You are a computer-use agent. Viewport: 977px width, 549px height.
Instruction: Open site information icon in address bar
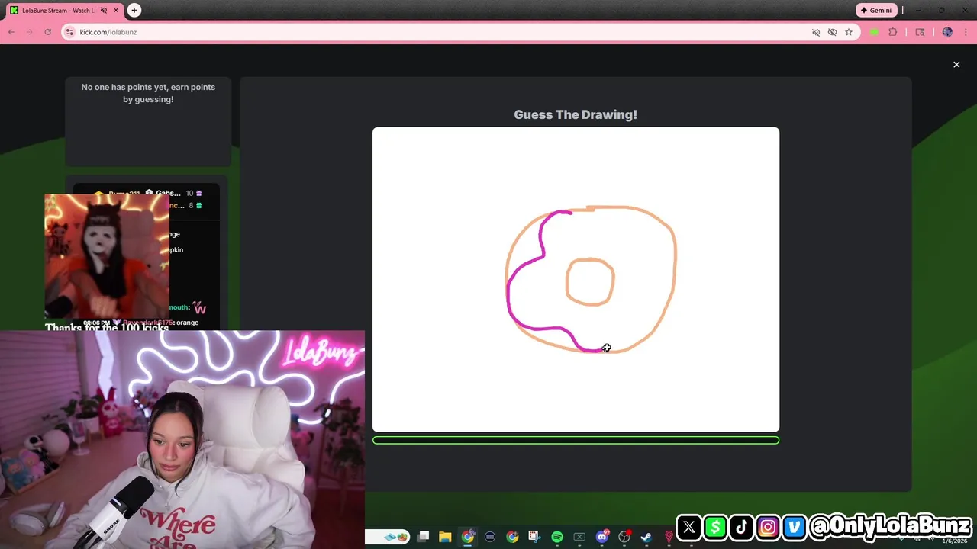[70, 32]
